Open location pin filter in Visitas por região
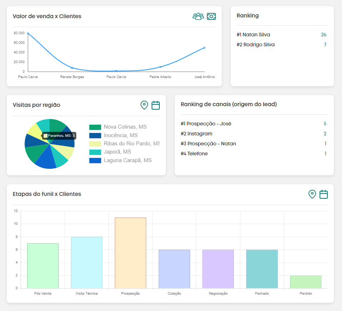This screenshot has width=342, height=311. (x=144, y=105)
